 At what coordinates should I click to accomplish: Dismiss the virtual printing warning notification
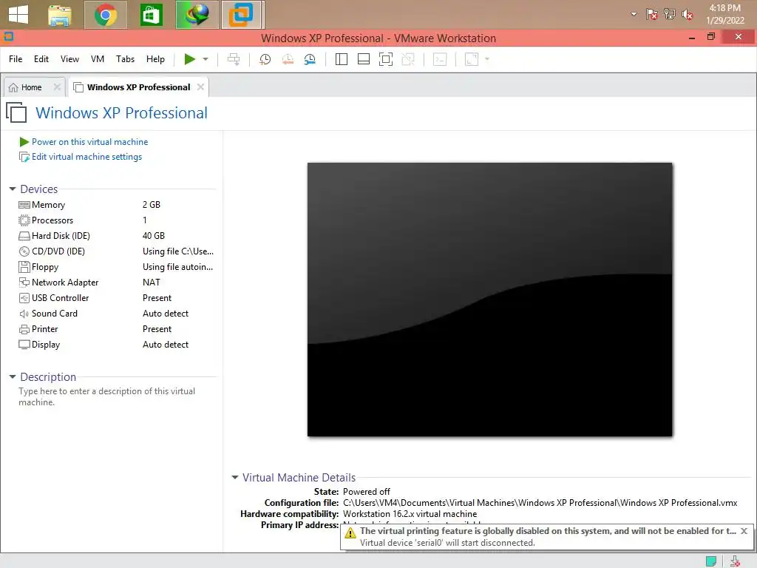click(x=744, y=531)
